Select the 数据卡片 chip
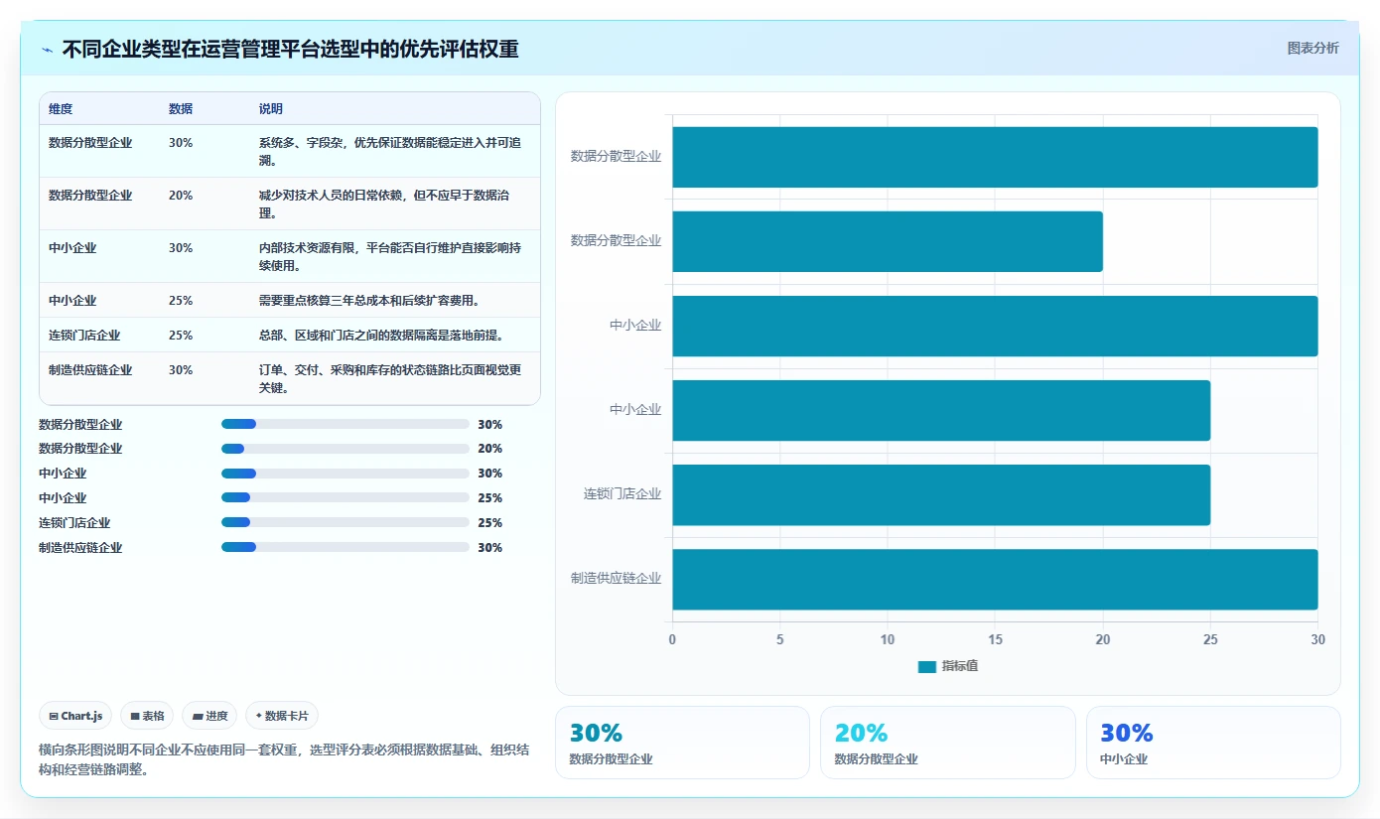The height and width of the screenshot is (819, 1380). pyautogui.click(x=282, y=716)
